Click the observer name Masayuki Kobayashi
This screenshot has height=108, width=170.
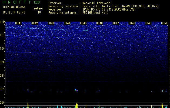pos(97,3)
